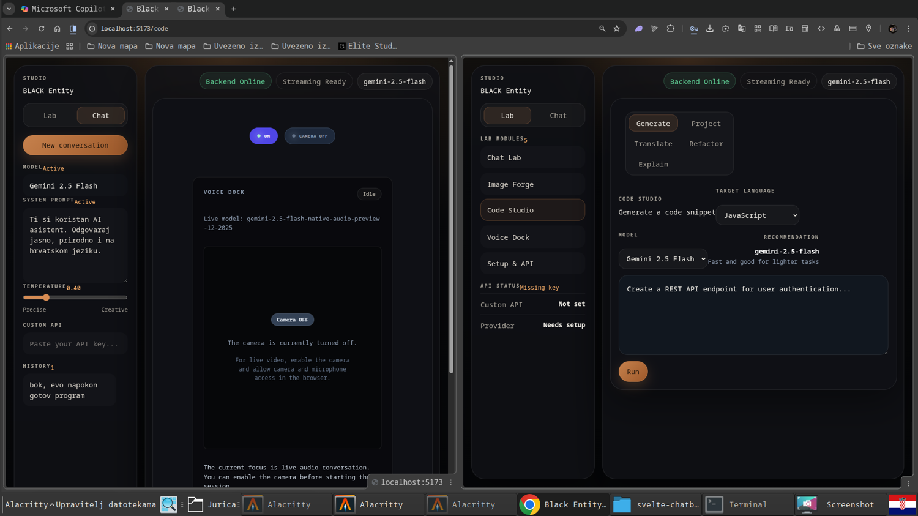Enable the camera via CAMERA OFF toggle

pos(309,135)
